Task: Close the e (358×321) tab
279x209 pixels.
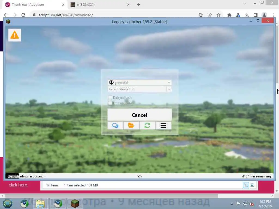Action: point(128,5)
